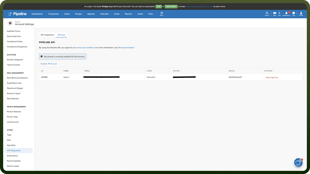Open Add/Edit Forms in sidebar

[x=13, y=31]
